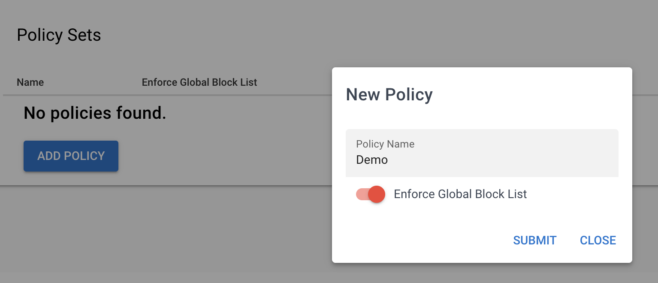Click the New Policy dialog title

389,94
